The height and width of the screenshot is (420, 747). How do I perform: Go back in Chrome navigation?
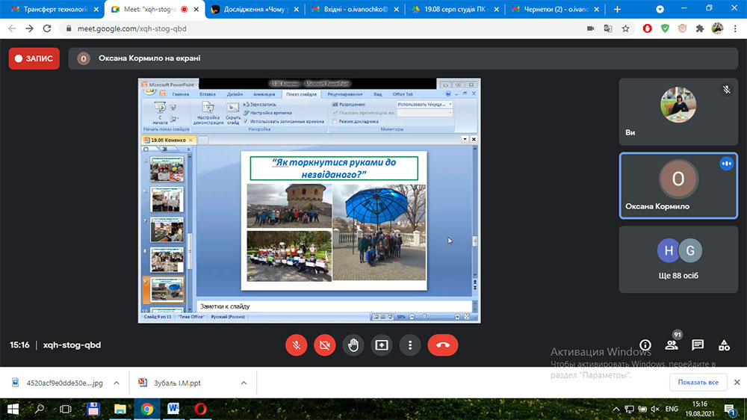click(x=12, y=28)
